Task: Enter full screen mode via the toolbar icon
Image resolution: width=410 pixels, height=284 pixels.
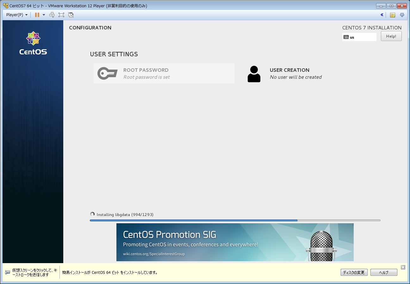Action: (x=61, y=15)
